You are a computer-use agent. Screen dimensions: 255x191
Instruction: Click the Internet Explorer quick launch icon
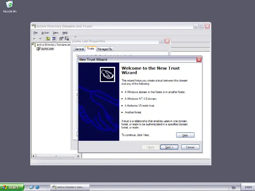pos(37,187)
